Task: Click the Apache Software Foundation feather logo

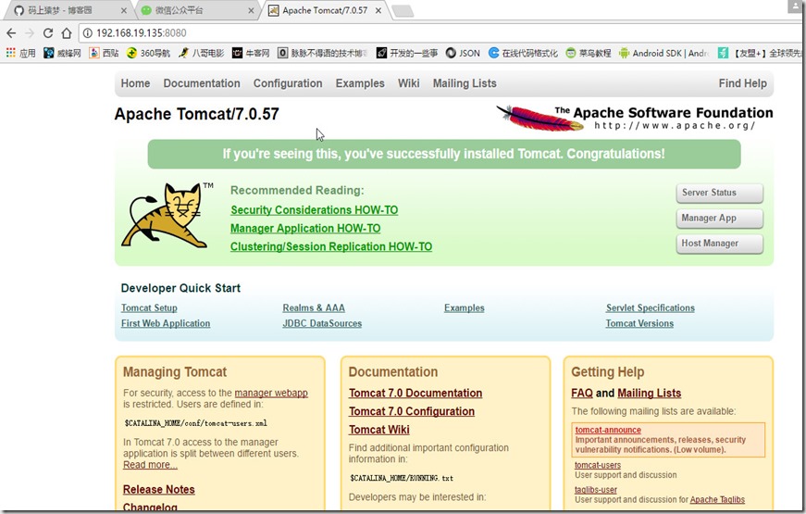Action: click(x=634, y=118)
